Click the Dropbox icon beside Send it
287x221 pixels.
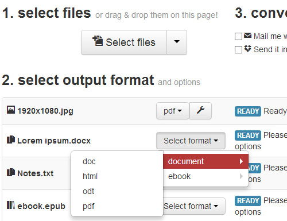247,49
